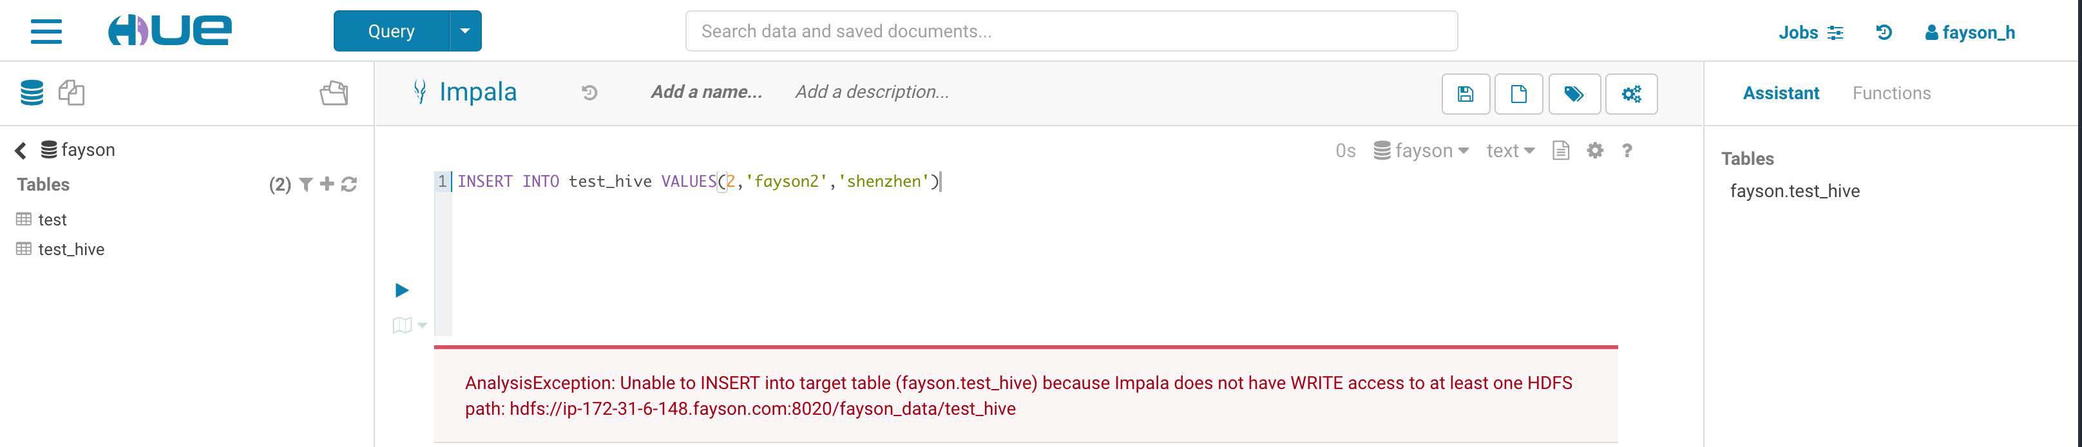Run the Impala query with play button

click(x=402, y=290)
